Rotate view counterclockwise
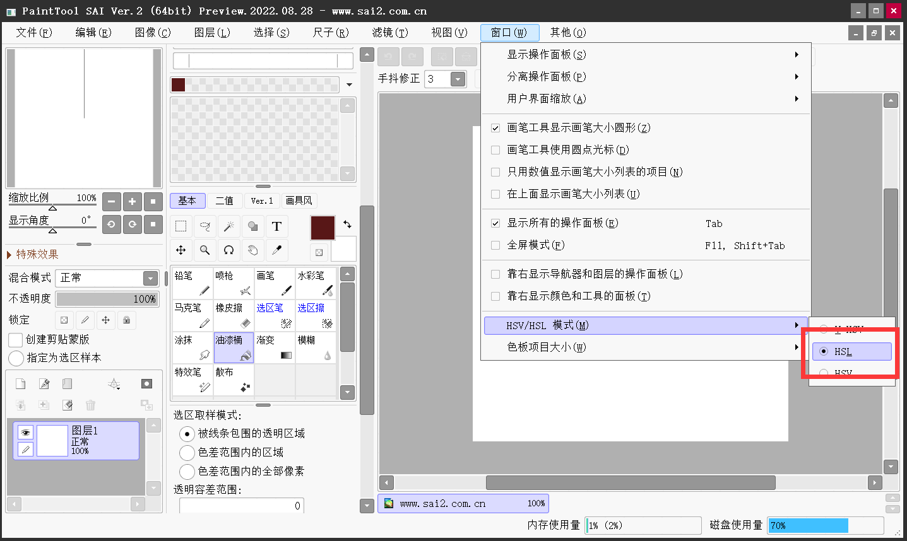The height and width of the screenshot is (541, 907). coord(111,224)
